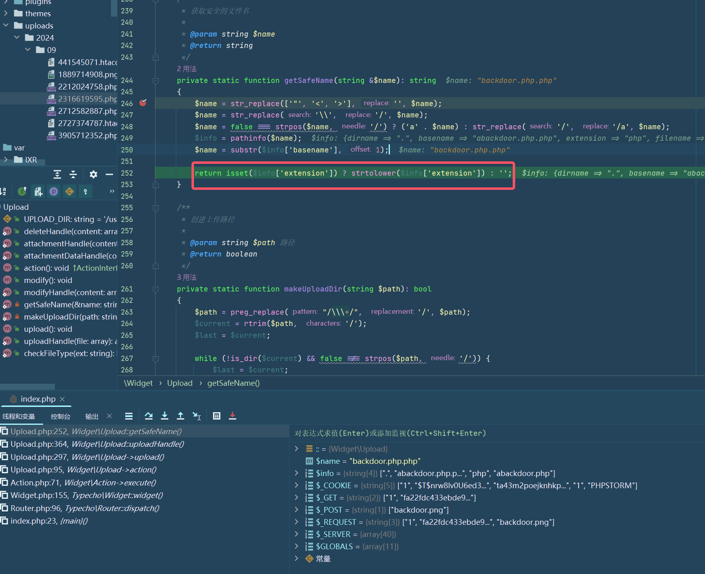The height and width of the screenshot is (574, 705).
Task: Expand the $_SERVER variable
Action: 297,534
